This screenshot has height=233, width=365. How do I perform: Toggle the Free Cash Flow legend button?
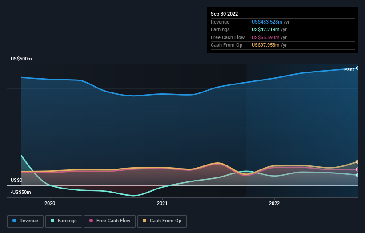pos(110,221)
